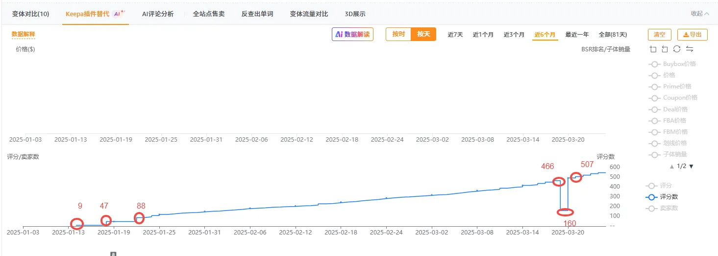Click the area zoom icon in chart toolbox

coord(653,49)
